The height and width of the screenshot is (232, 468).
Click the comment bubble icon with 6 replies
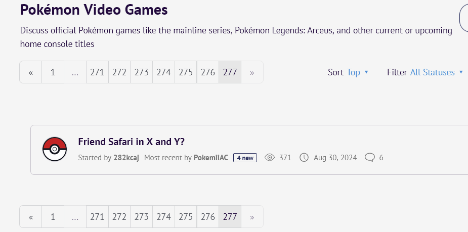[369, 158]
